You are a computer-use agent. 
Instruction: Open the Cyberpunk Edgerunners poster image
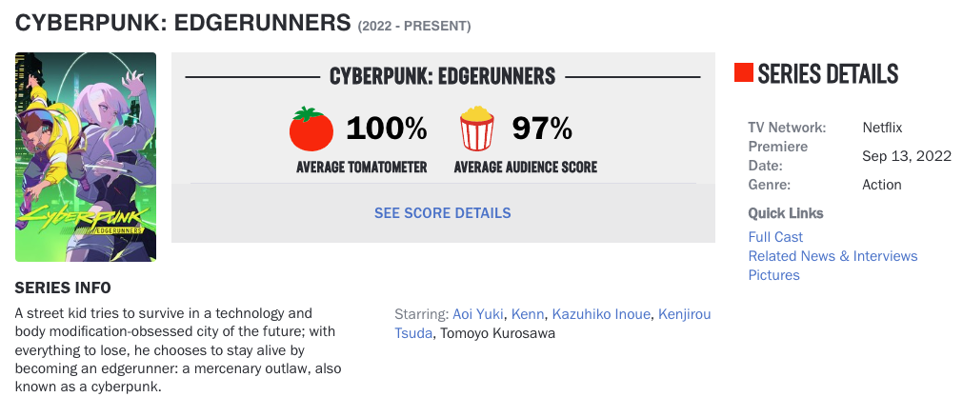click(x=86, y=157)
